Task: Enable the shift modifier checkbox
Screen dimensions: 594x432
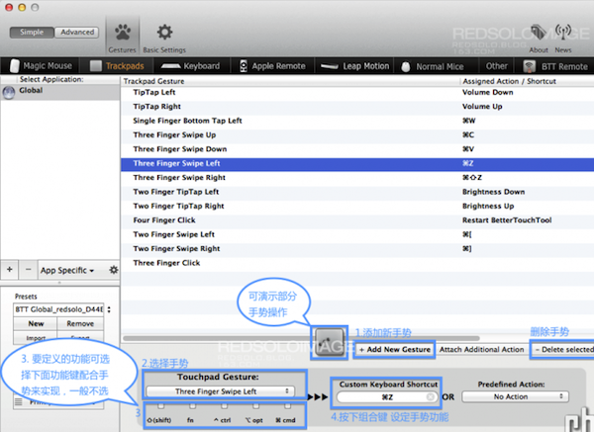Action: (161, 406)
